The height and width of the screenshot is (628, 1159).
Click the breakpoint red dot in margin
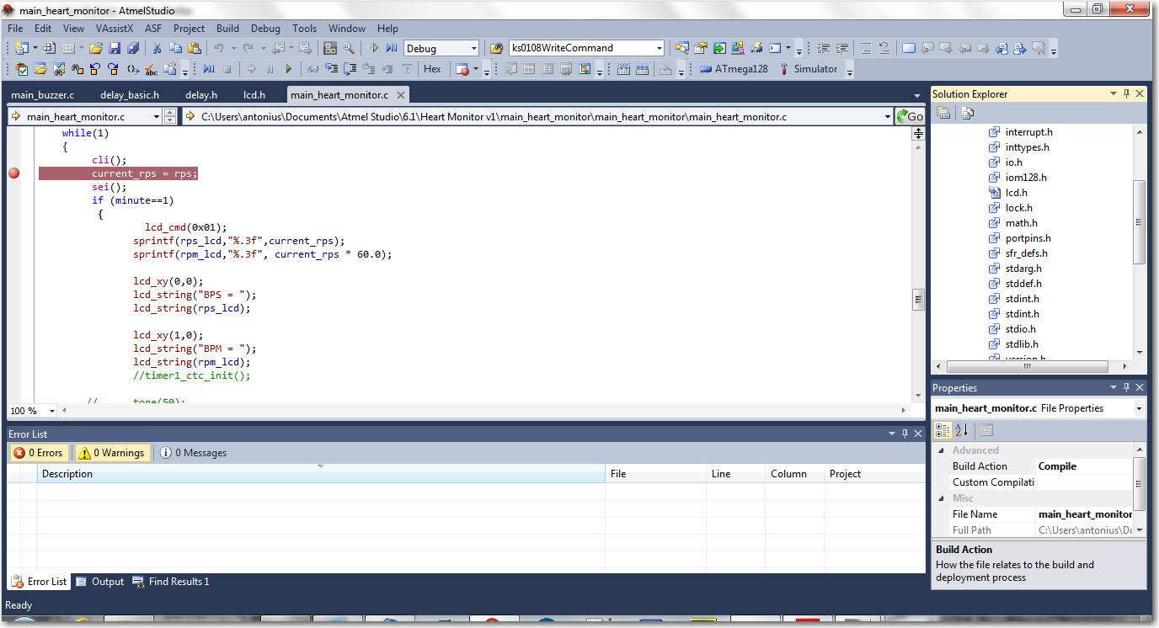pyautogui.click(x=13, y=173)
